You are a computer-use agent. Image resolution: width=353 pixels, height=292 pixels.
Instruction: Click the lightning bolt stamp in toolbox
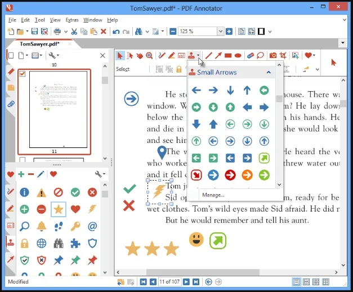click(92, 209)
